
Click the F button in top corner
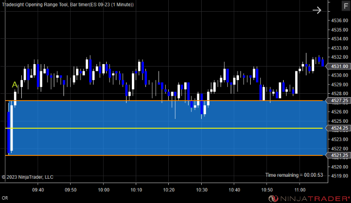[x=346, y=6]
